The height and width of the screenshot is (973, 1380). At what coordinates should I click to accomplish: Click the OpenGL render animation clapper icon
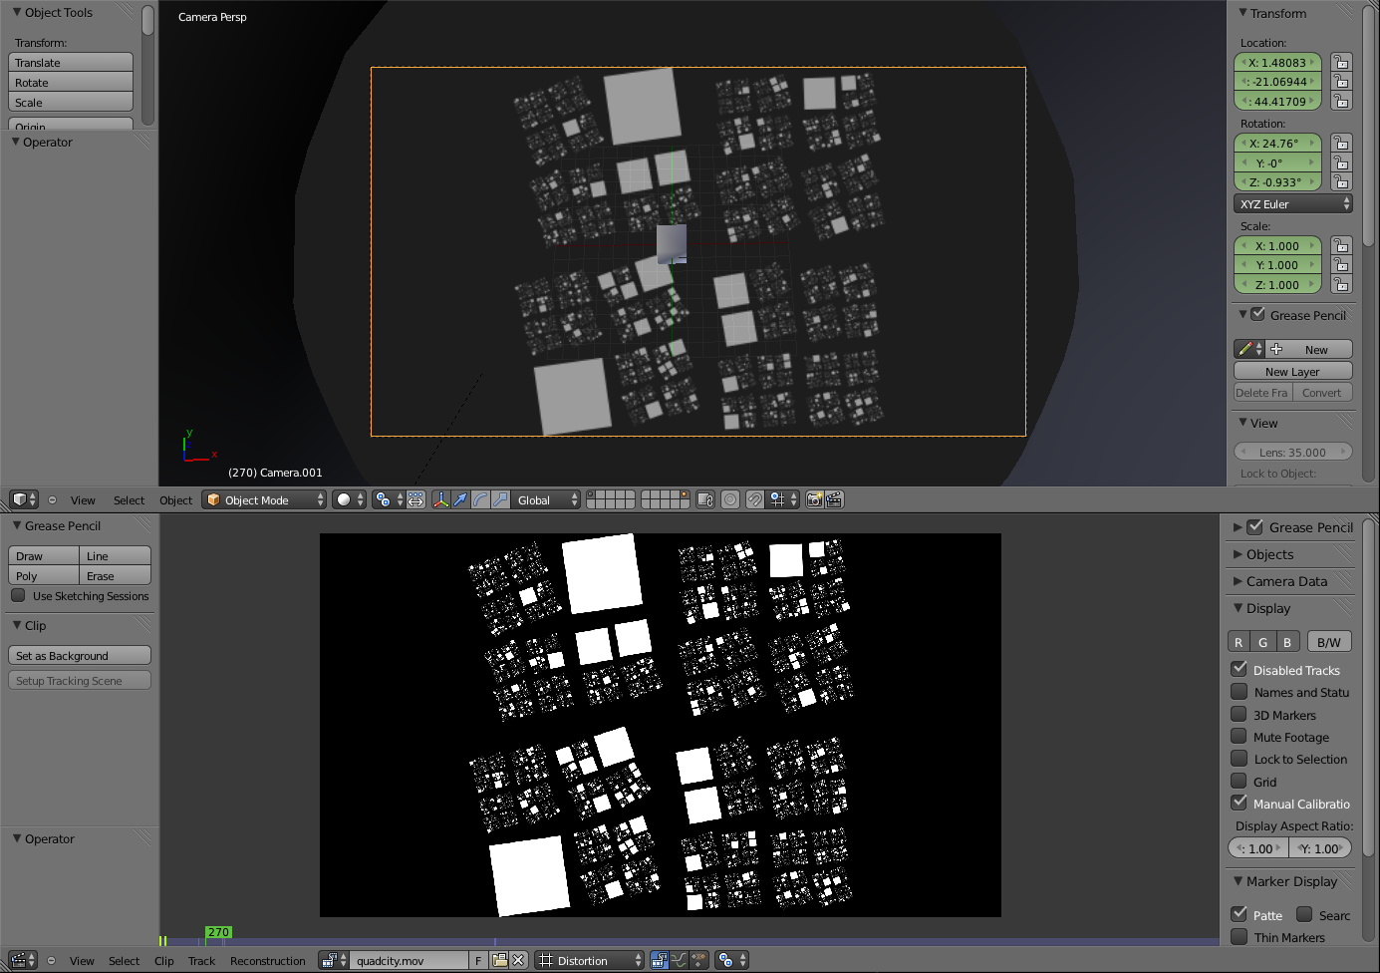pos(834,499)
